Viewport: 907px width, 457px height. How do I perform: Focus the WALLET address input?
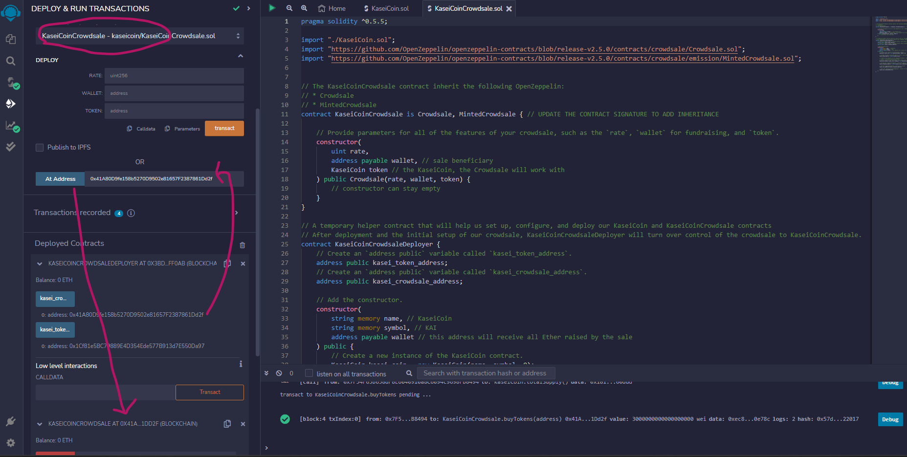tap(174, 93)
